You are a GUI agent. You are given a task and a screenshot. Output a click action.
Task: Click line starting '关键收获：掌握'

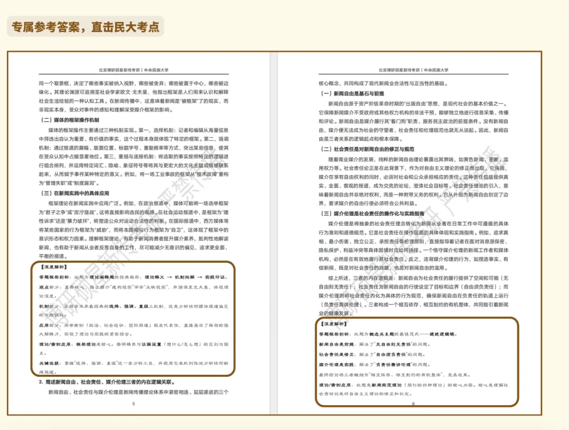click(x=133, y=363)
